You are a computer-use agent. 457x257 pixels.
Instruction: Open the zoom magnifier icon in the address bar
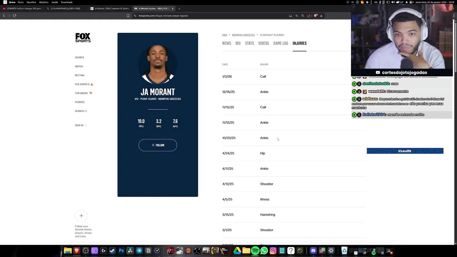303,16
